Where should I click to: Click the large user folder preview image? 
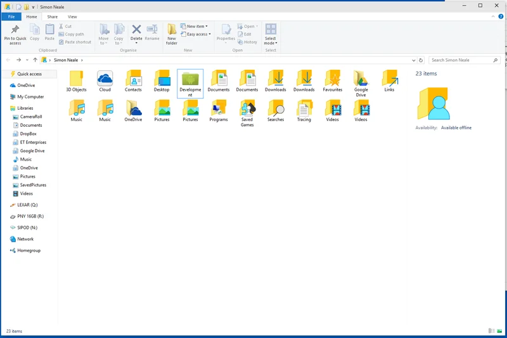click(433, 103)
